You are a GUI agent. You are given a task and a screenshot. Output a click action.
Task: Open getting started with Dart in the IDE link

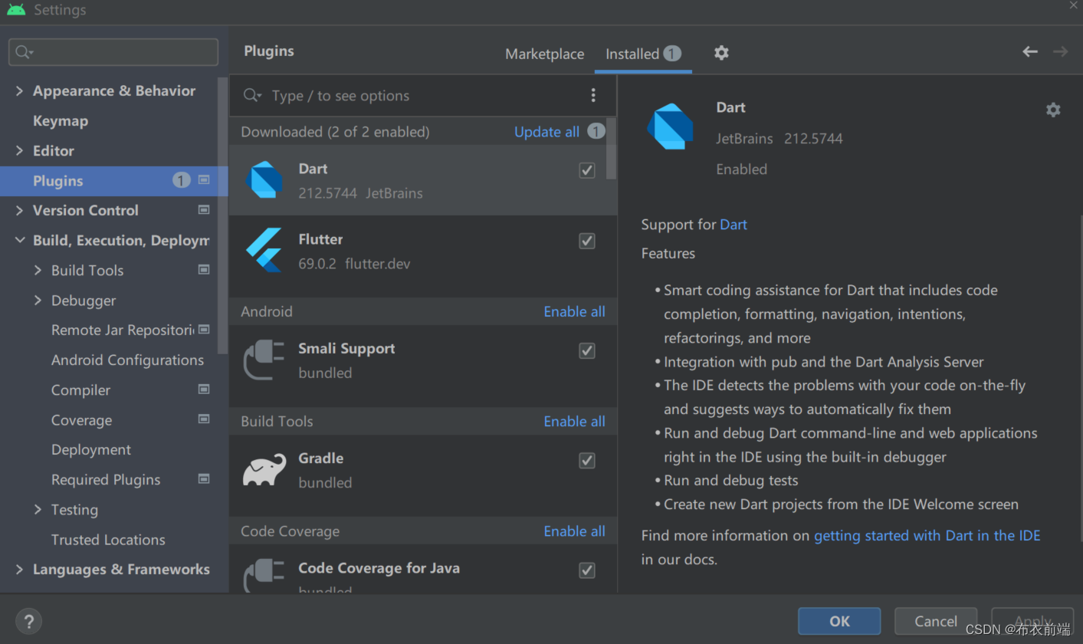tap(927, 535)
